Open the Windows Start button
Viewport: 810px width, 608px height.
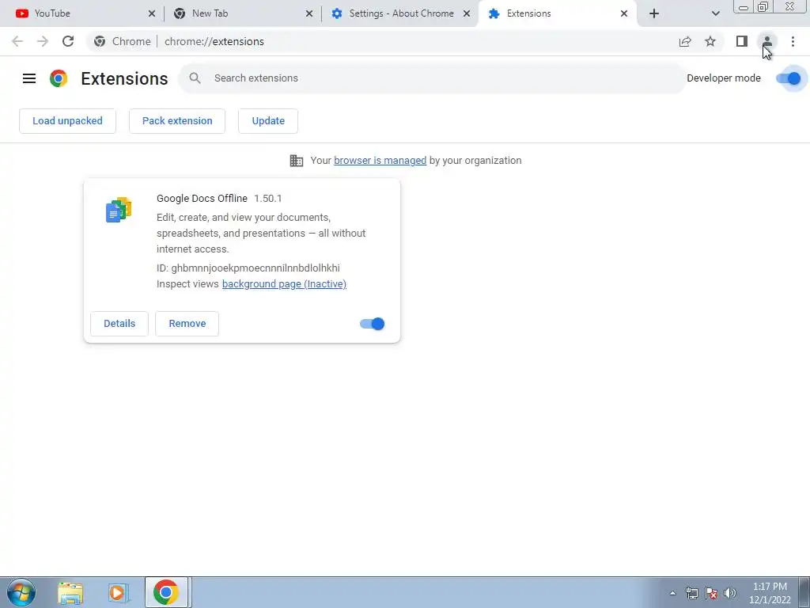(x=21, y=592)
